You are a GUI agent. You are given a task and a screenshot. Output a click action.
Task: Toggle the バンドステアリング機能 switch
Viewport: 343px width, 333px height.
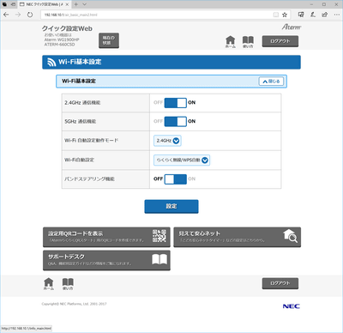(176, 179)
